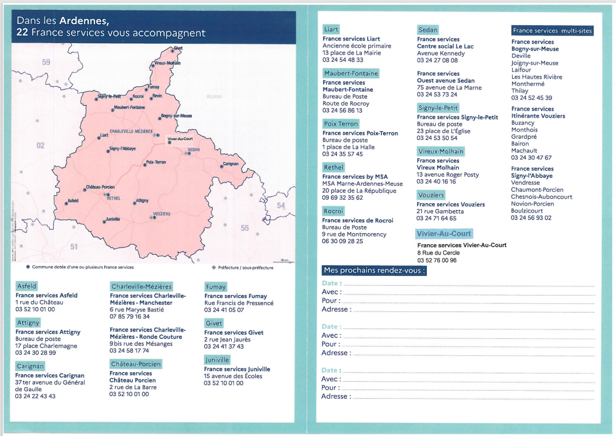This screenshot has height=436, width=616.
Task: Click phone number 03 52 76 00 96
Action: [x=437, y=261]
